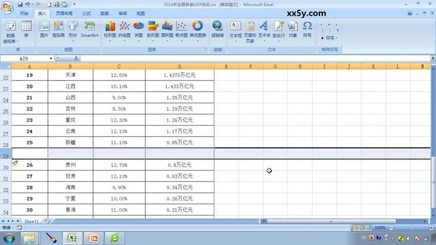Insert an Object (对象)

(x=292, y=29)
